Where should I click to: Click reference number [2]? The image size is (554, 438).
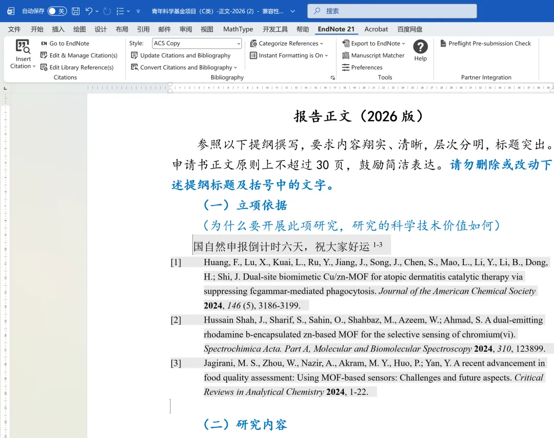coord(176,320)
